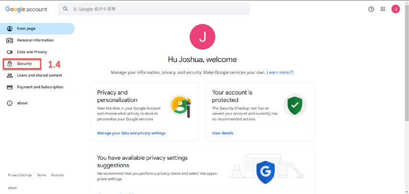The width and height of the screenshot is (409, 194).
Task: Open illustrate footer link
Action: (x=57, y=175)
